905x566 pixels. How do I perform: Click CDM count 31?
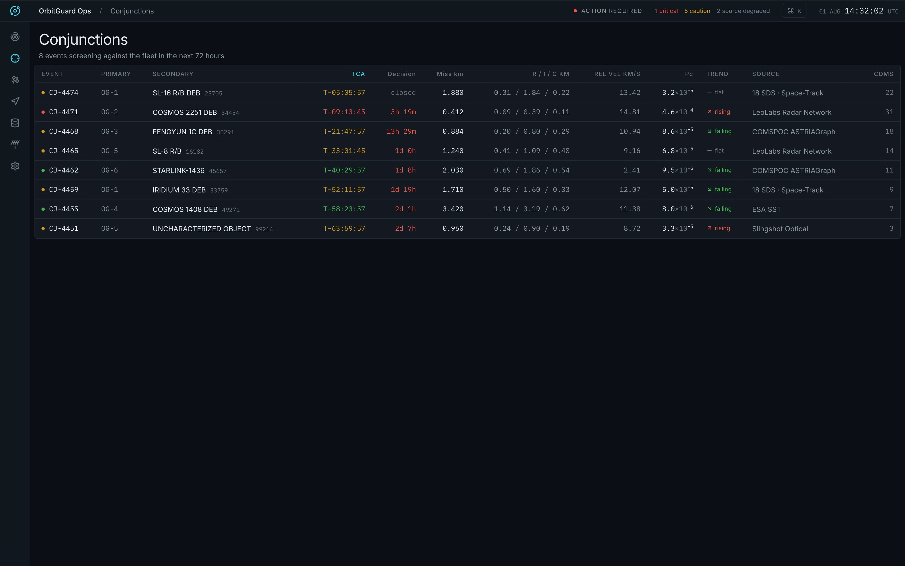click(889, 112)
